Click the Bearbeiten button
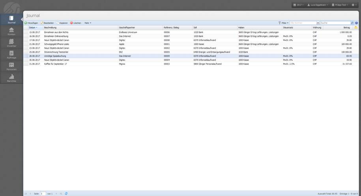 pos(47,23)
